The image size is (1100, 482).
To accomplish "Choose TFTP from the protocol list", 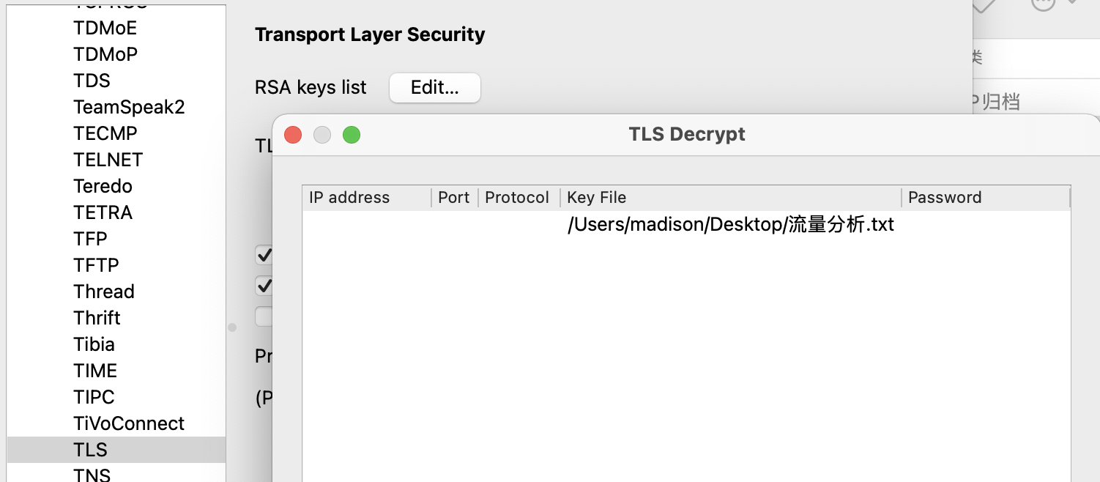I will 96,265.
